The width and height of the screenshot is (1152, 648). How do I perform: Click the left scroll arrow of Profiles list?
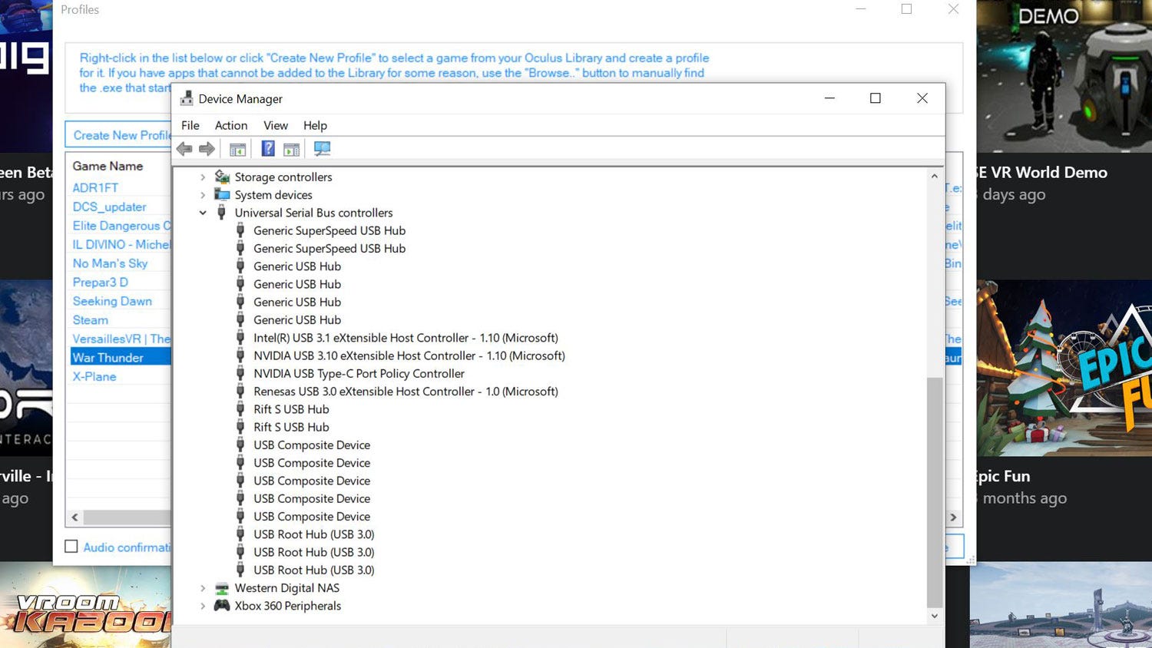click(x=74, y=517)
